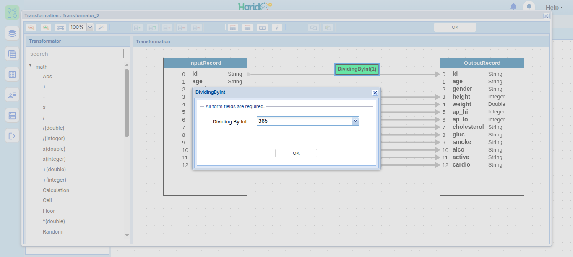Click the server storage sidebar icon
Screen dimensions: 573x257
coord(12,115)
